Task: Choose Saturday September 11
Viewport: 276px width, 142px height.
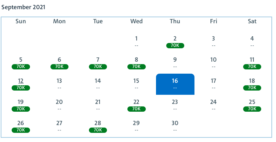Action: tap(252, 63)
